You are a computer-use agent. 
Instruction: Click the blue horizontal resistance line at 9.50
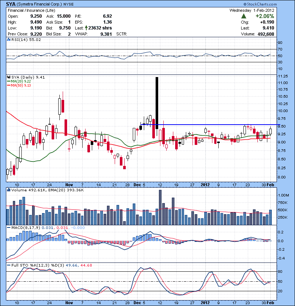(x=210, y=125)
